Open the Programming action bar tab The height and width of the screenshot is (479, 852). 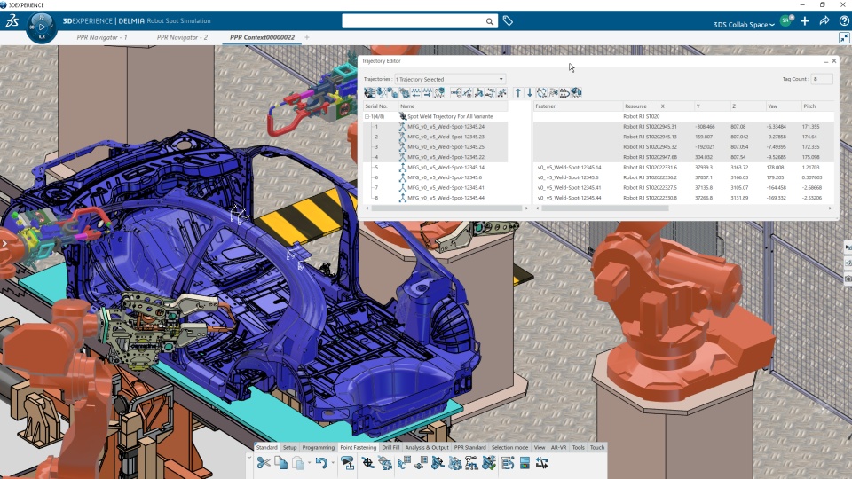point(319,447)
